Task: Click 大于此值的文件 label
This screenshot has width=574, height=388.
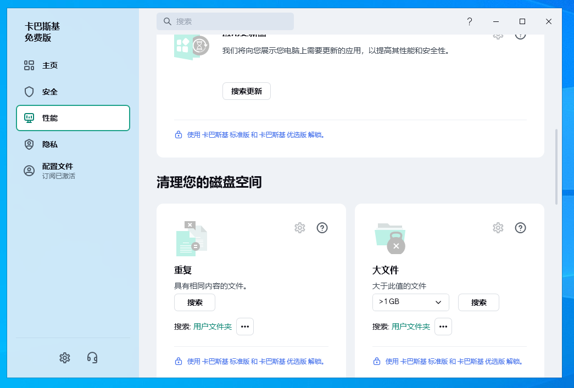Action: click(399, 286)
